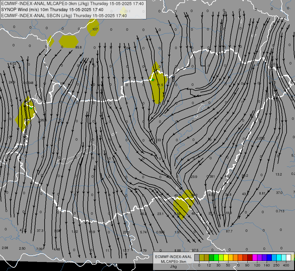
Task: Select the white swatch at the legend end
Action: coord(288,258)
